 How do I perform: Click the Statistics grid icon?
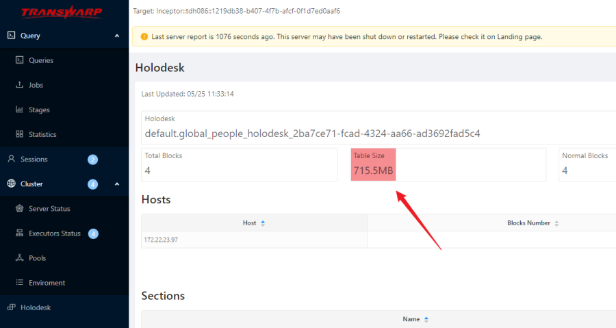[x=19, y=134]
